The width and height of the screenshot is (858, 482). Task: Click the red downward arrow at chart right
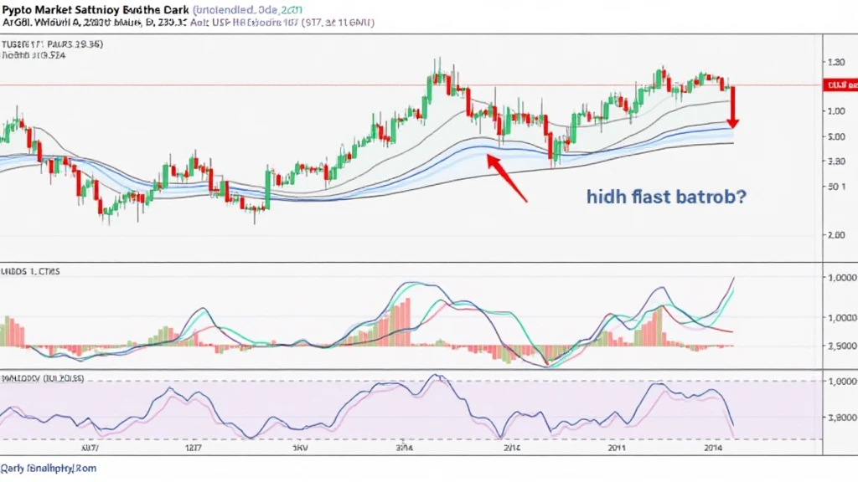click(733, 107)
